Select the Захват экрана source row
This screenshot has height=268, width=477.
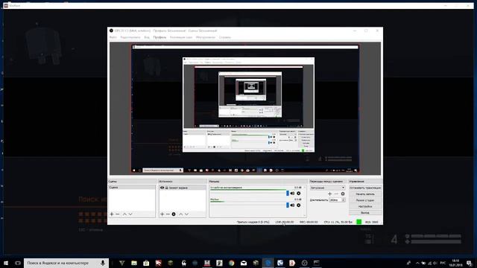[183, 188]
